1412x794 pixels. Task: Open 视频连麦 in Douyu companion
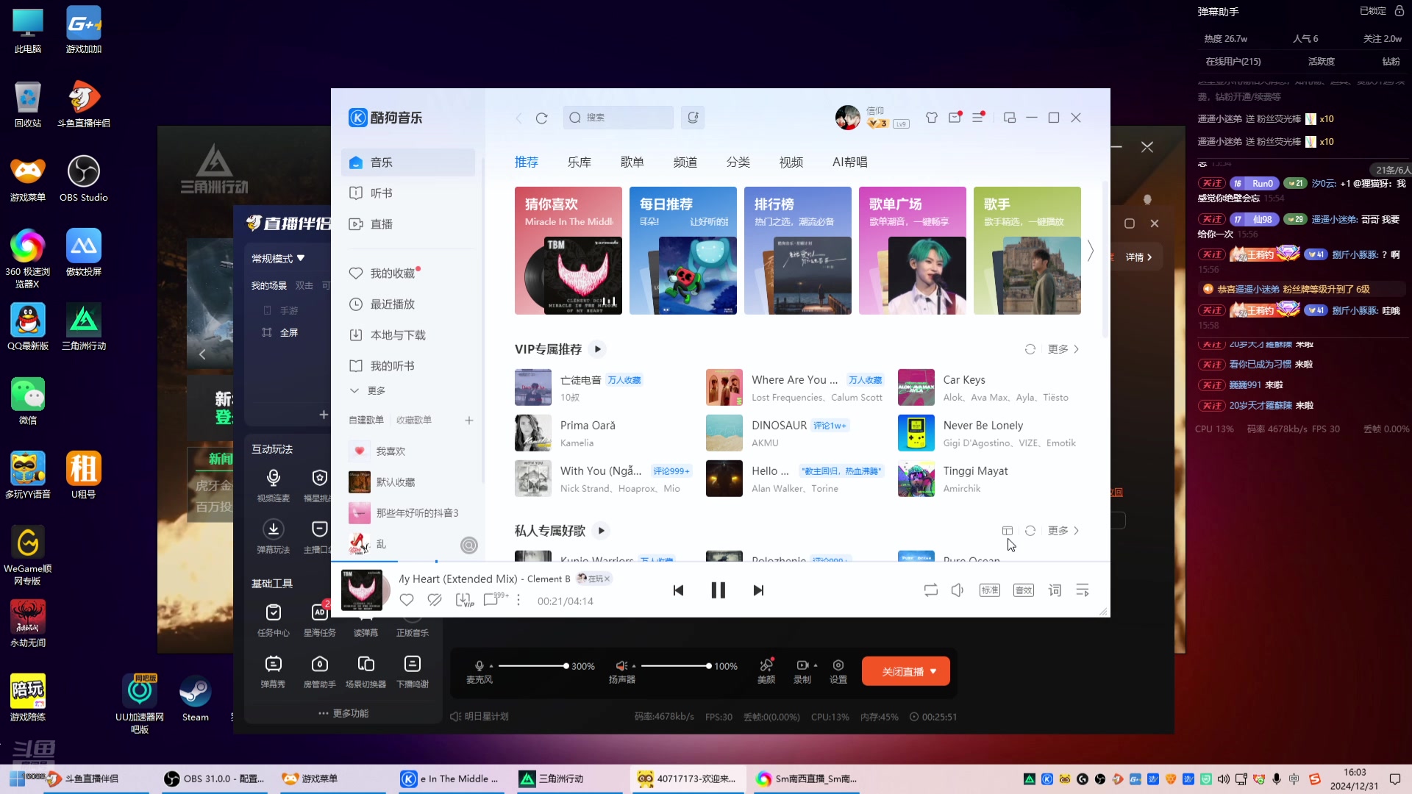point(274,485)
